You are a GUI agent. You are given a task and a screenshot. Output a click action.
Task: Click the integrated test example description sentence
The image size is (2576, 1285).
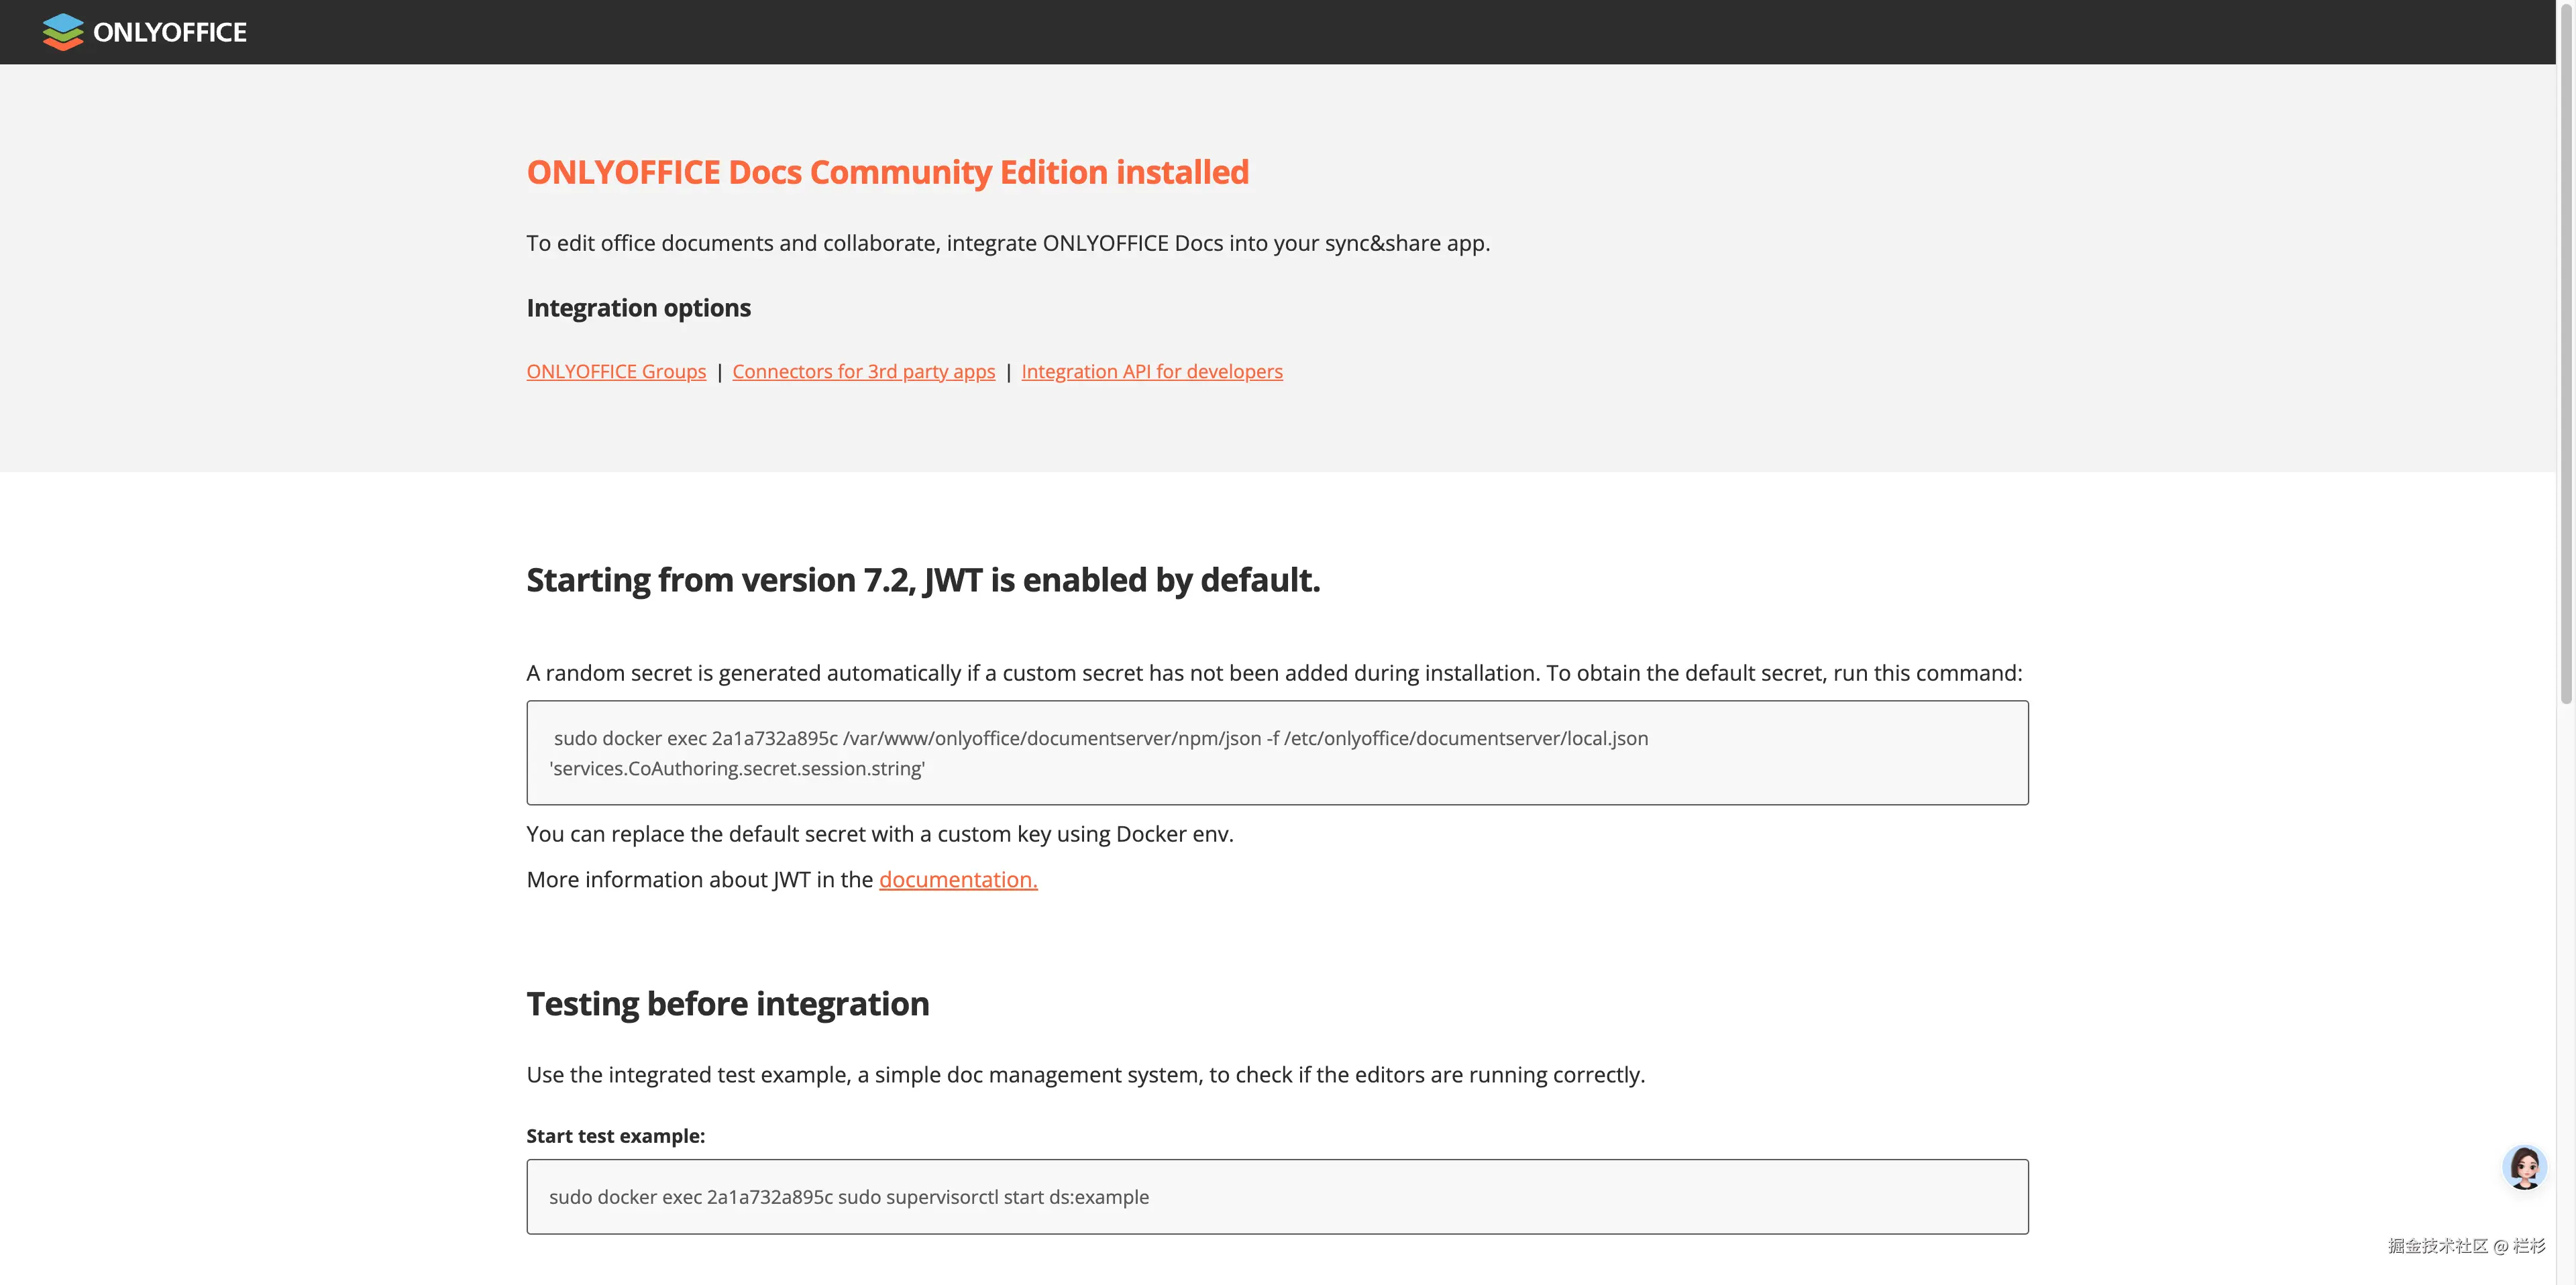click(1085, 1075)
